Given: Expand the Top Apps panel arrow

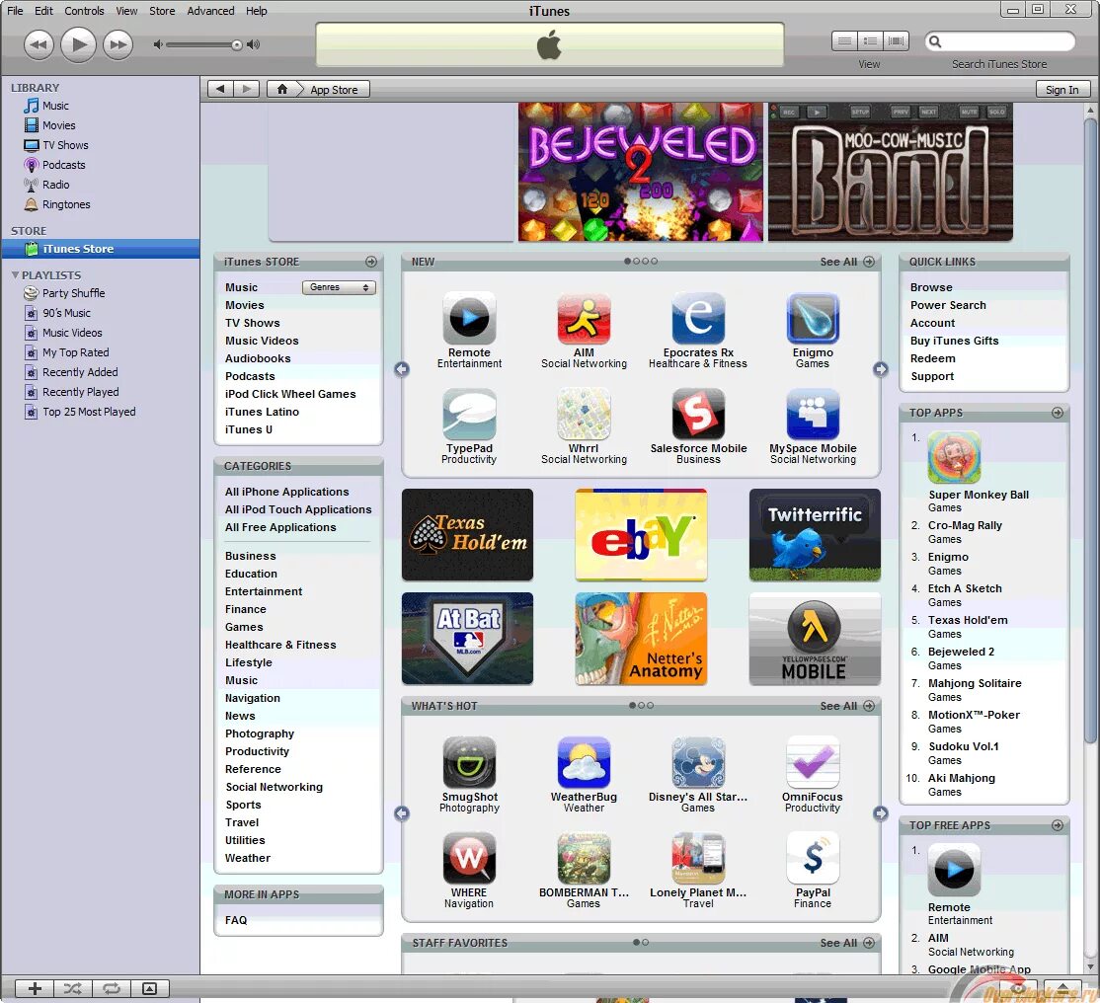Looking at the screenshot, I should pyautogui.click(x=1060, y=413).
